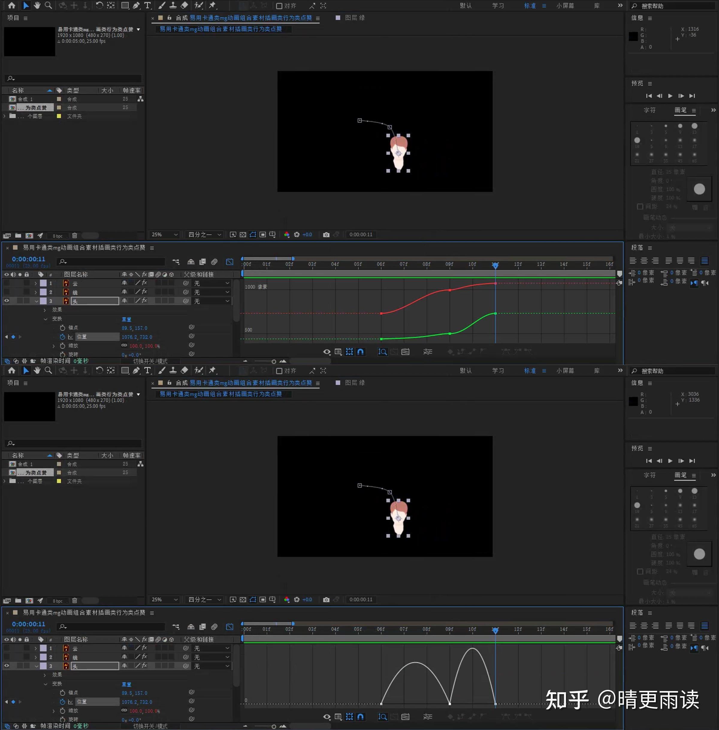Image resolution: width=719 pixels, height=730 pixels.
Task: Expand the 缩放 property in the lower timeline
Action: 54,711
